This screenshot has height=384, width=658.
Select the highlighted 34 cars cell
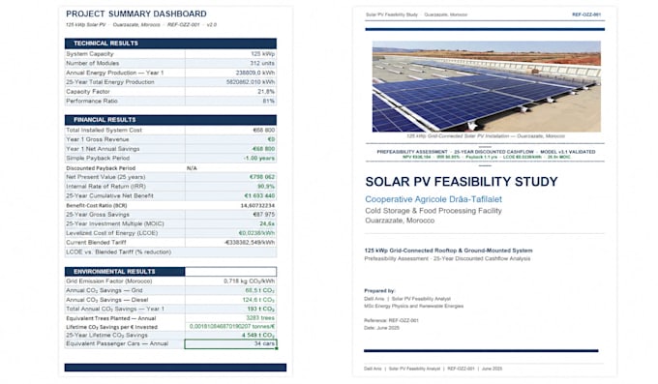coord(230,343)
